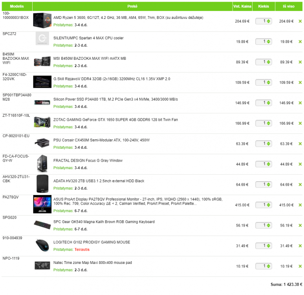Adjust quantity stepper for Silicon Power SSD

(268, 103)
